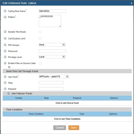Open the Use Trunk dropdown

point(54,76)
